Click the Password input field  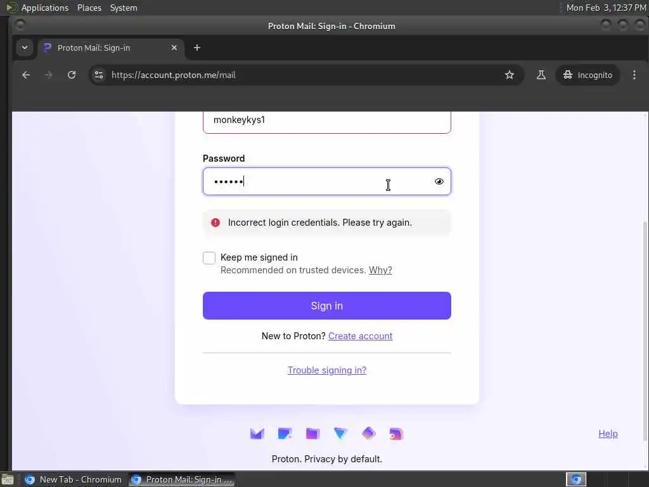(x=326, y=181)
